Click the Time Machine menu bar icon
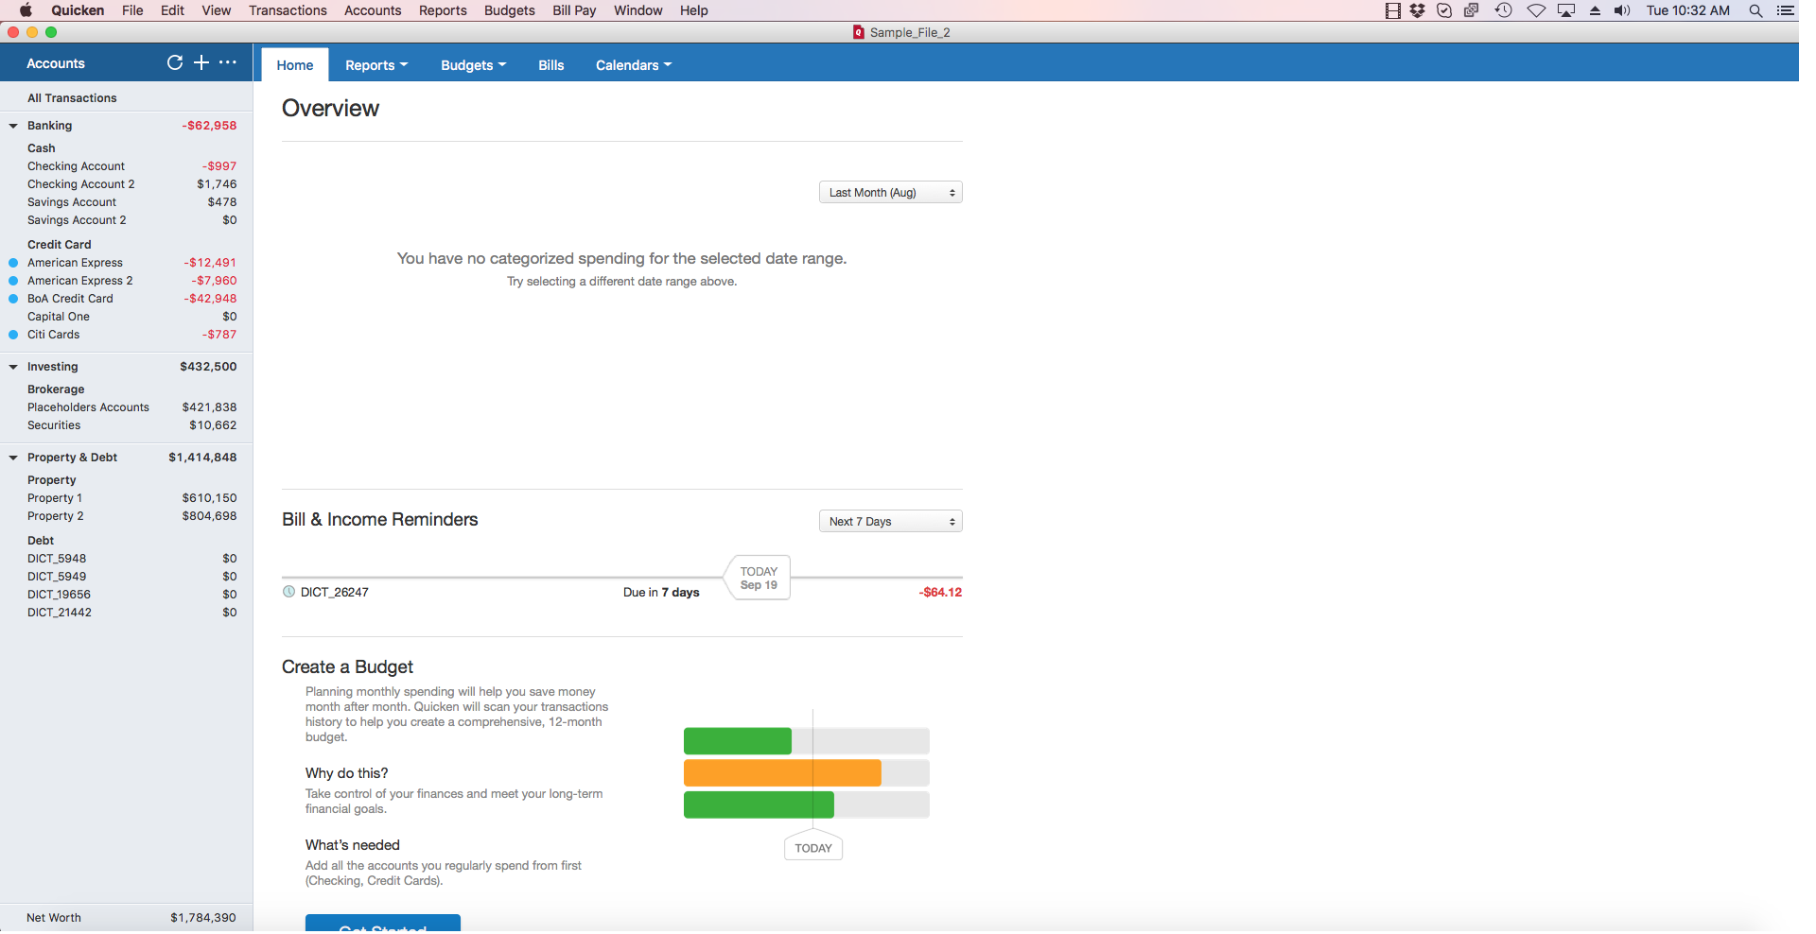The width and height of the screenshot is (1816, 934). 1503,10
